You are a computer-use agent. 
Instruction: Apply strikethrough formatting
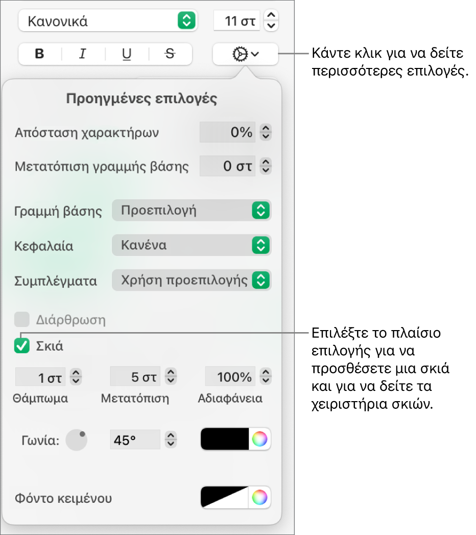pyautogui.click(x=170, y=54)
